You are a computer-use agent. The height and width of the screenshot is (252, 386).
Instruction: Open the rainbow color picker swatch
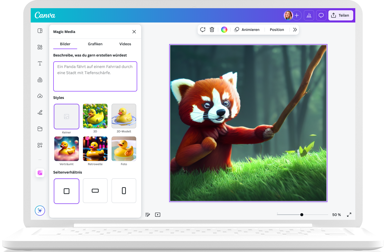coord(224,30)
